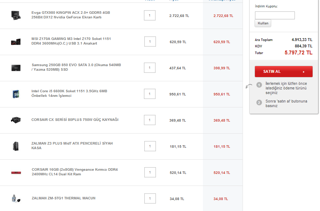The height and width of the screenshot is (211, 320).
Task: Click the Samsung 850 EVO SSD image
Action: pos(16,68)
